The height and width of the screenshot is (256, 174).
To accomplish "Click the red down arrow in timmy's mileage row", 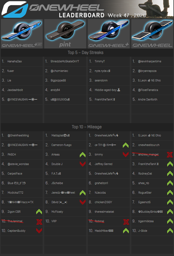I will [x=126, y=155].
